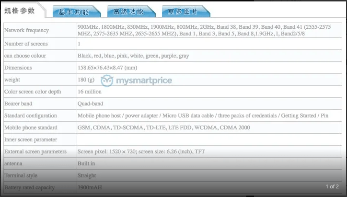
Task: Click the 'Number of screens' label
Action: click(x=26, y=44)
